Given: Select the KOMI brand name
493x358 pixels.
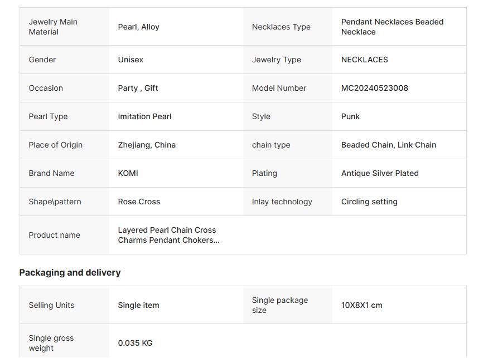Looking at the screenshot, I should pos(128,173).
